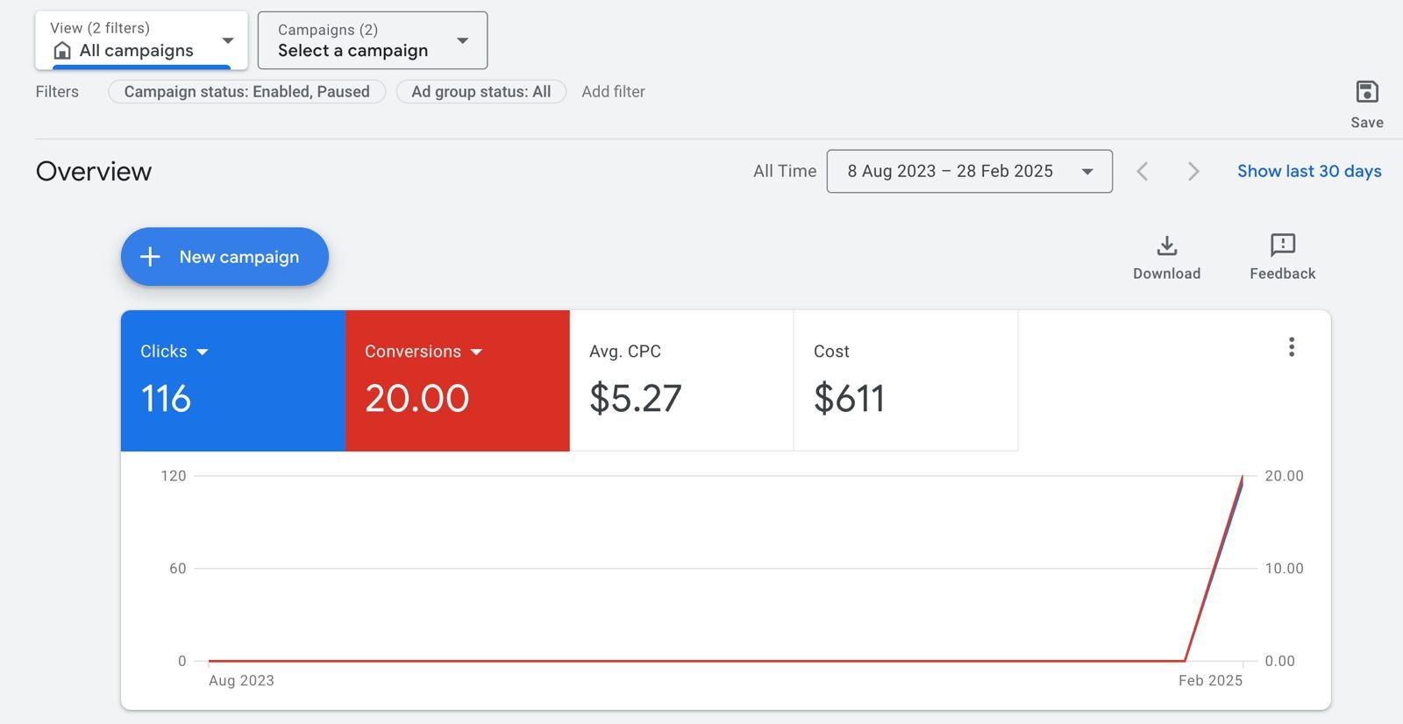Edit the Campaign status filter chip

(x=246, y=92)
